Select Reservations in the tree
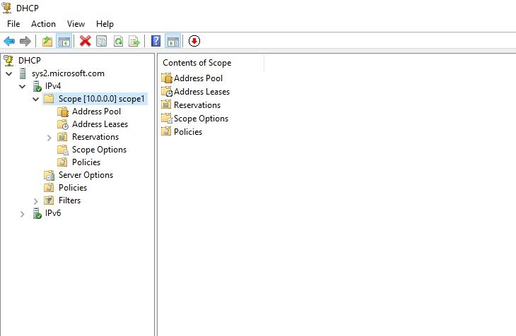 95,137
